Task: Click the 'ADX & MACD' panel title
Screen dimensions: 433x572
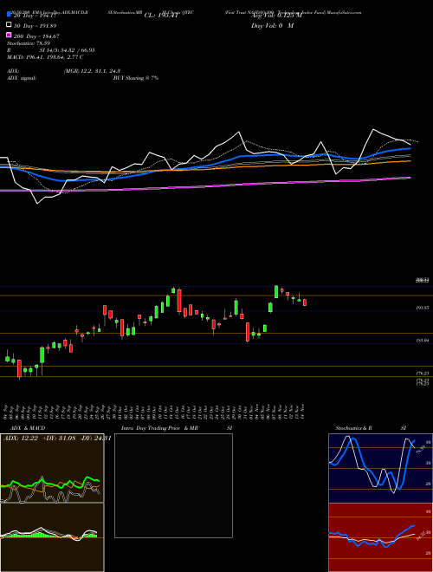Action: pos(26,428)
